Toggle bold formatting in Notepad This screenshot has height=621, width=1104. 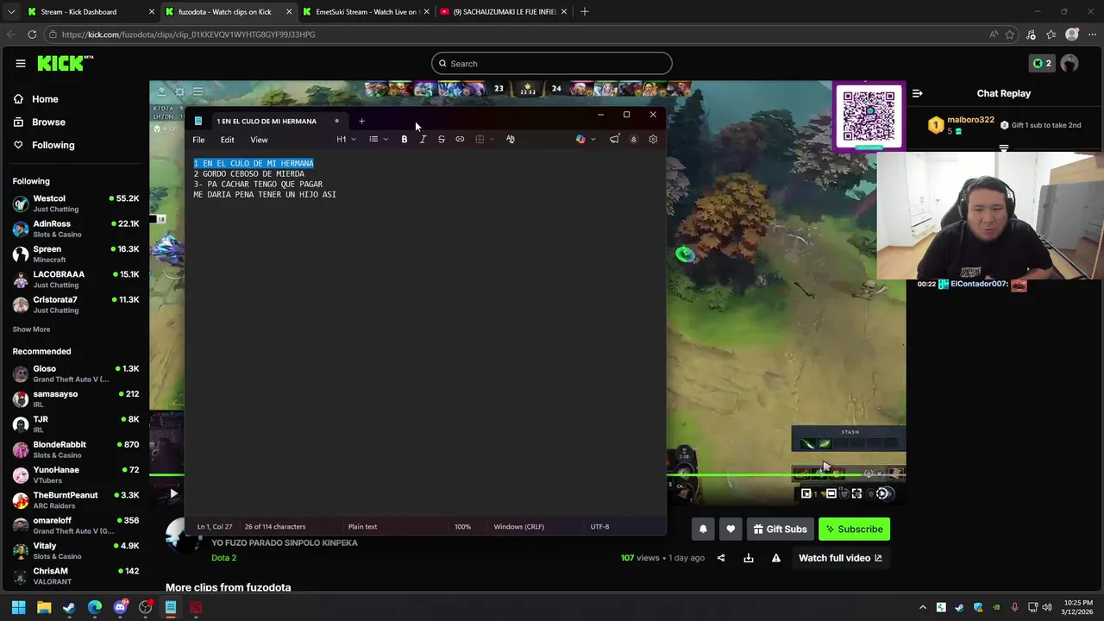pos(404,140)
